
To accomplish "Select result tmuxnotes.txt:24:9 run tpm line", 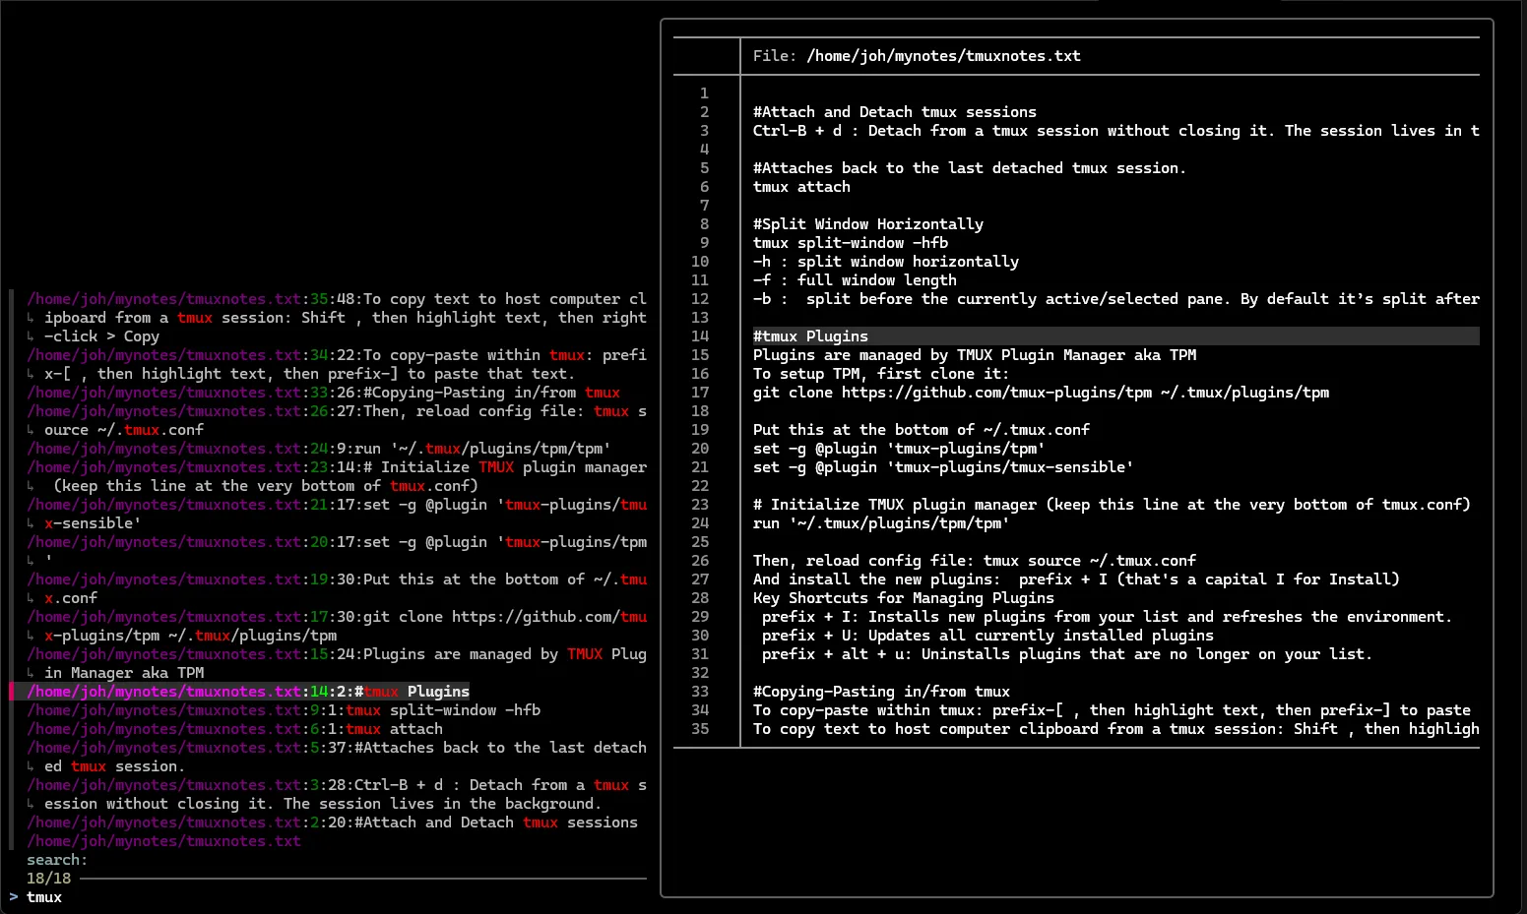I will coord(319,449).
